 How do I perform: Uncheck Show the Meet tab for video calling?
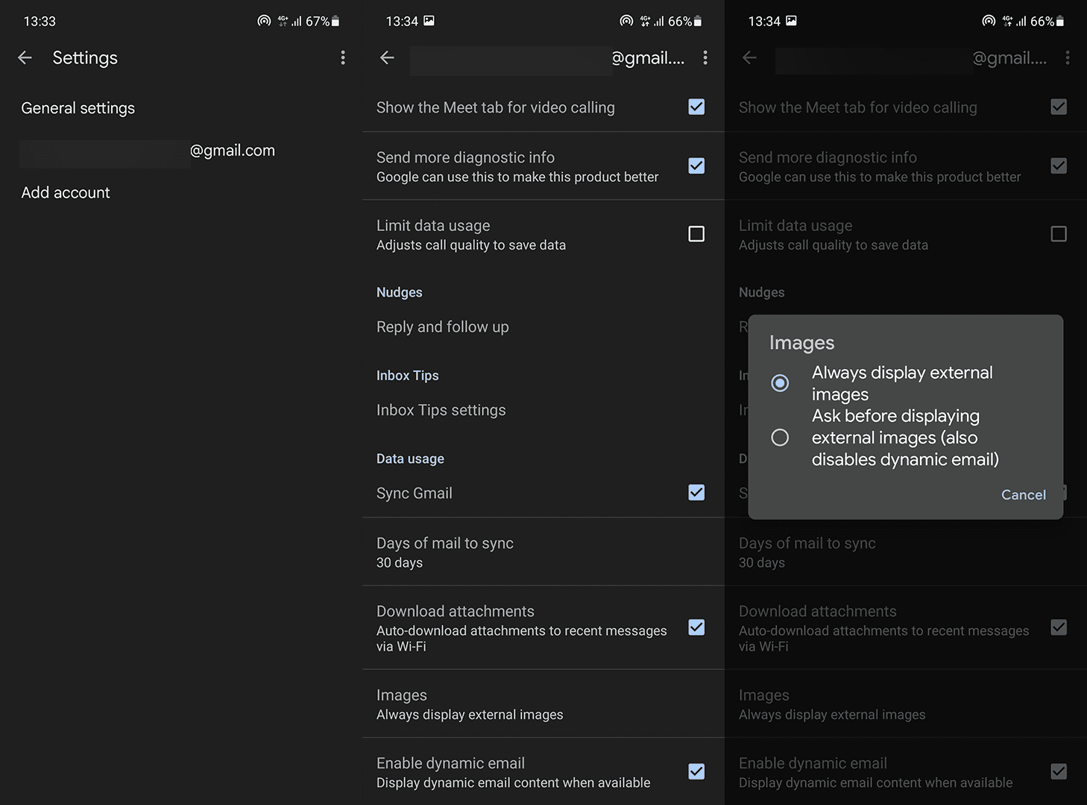(696, 107)
